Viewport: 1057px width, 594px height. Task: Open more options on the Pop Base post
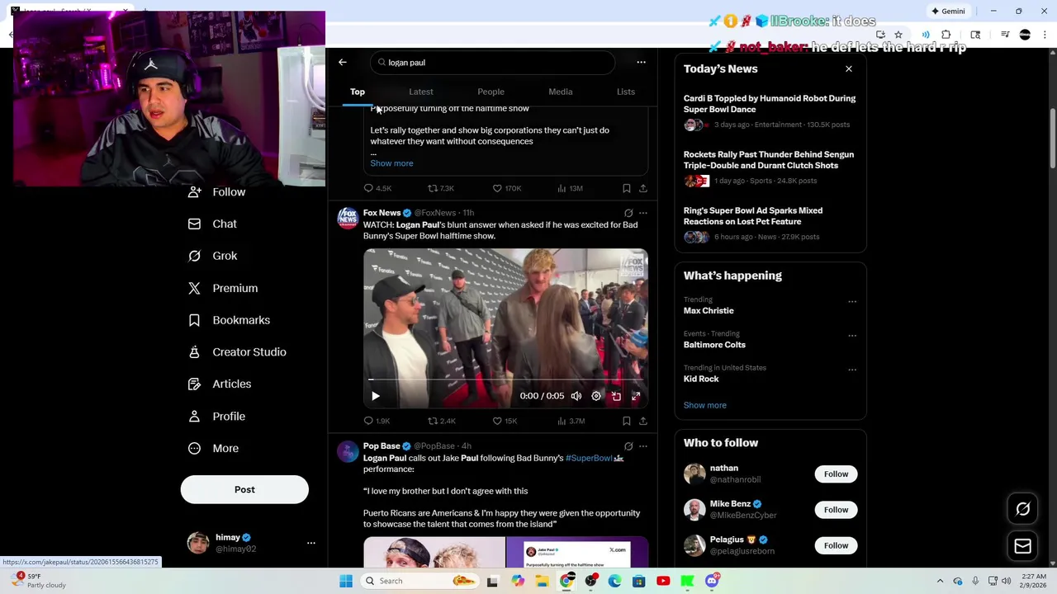(x=643, y=446)
